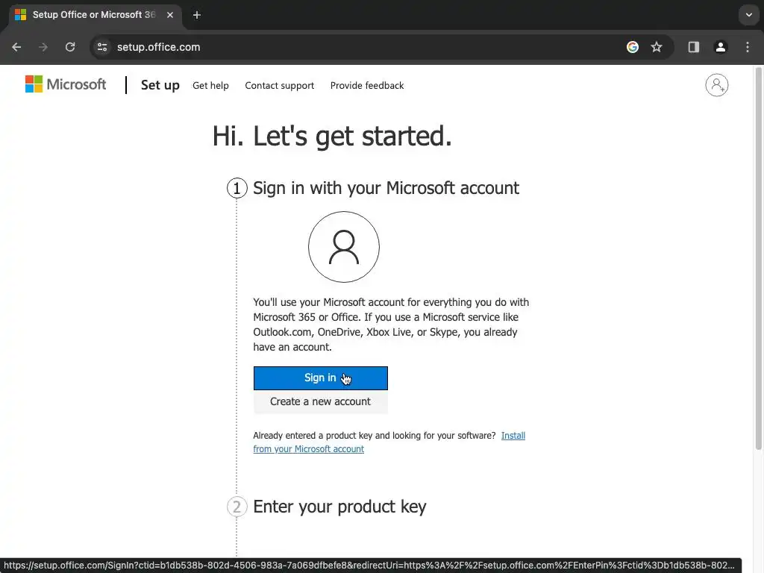Viewport: 764px width, 573px height.
Task: Bookmark this page with the star icon
Action: 657,47
